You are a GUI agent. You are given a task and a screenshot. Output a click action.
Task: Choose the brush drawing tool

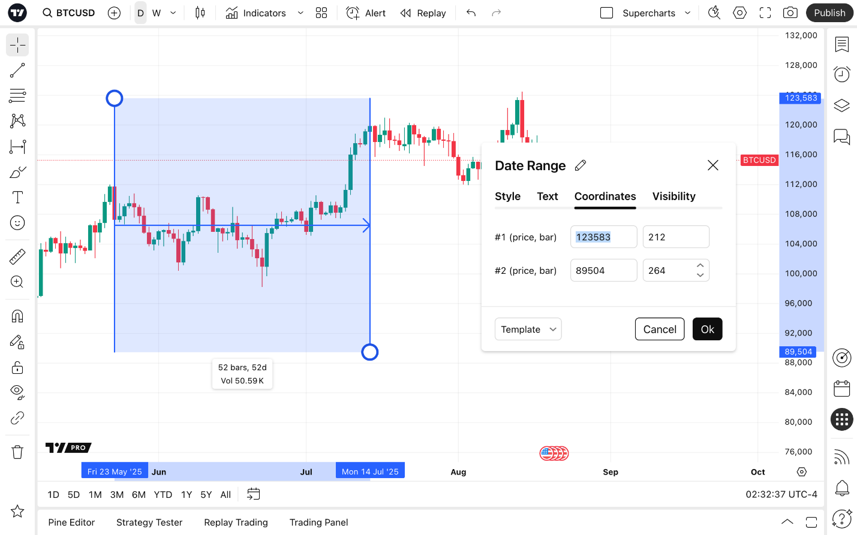point(17,173)
